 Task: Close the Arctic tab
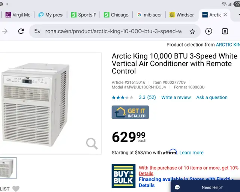[225, 15]
